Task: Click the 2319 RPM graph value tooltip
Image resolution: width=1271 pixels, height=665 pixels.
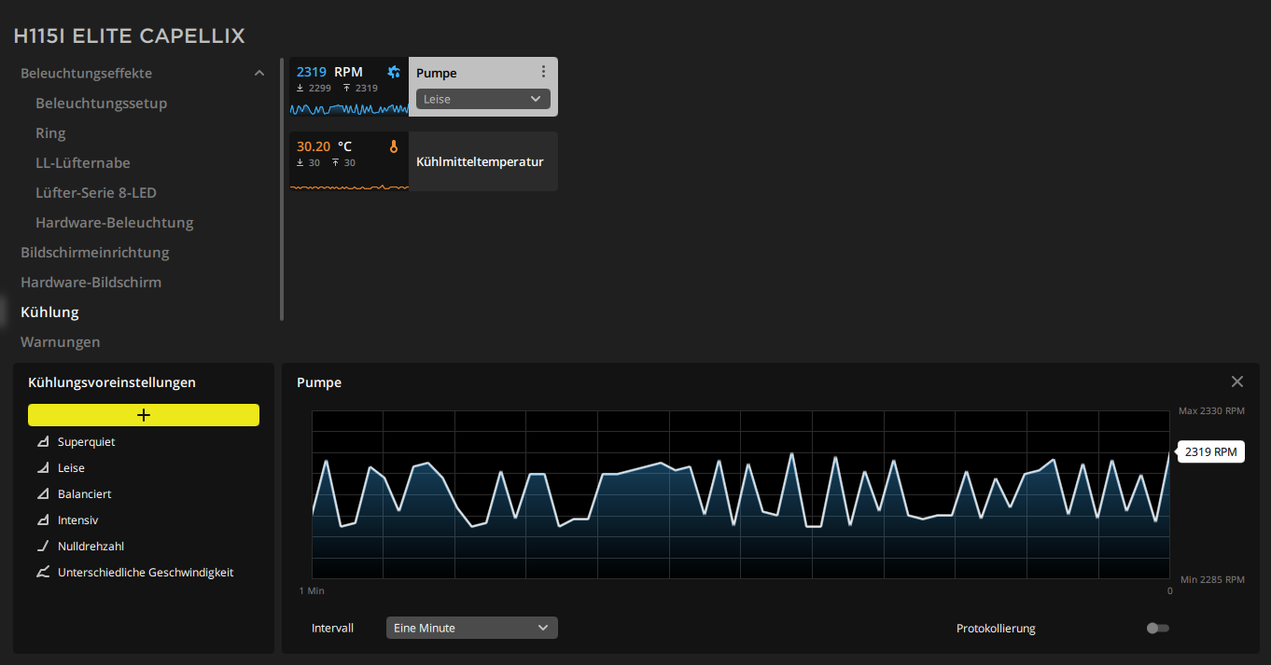Action: 1210,452
